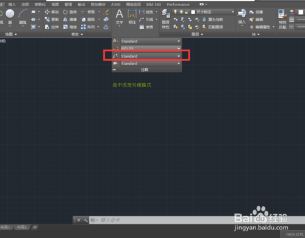Activate the Rotate (旋转) tool
The width and height of the screenshot is (305, 238).
click(70, 12)
